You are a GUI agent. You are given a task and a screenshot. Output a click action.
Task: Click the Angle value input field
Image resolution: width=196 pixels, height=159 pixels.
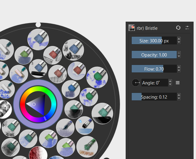[154, 83]
